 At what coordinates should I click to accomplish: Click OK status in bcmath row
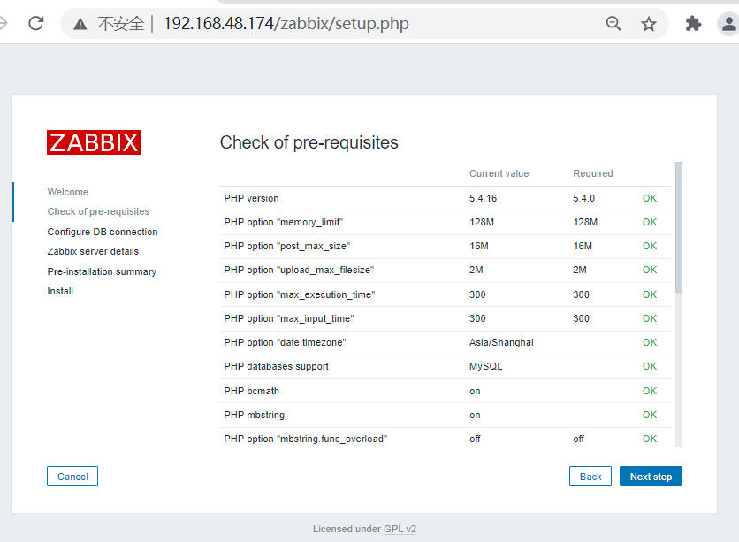pos(650,391)
